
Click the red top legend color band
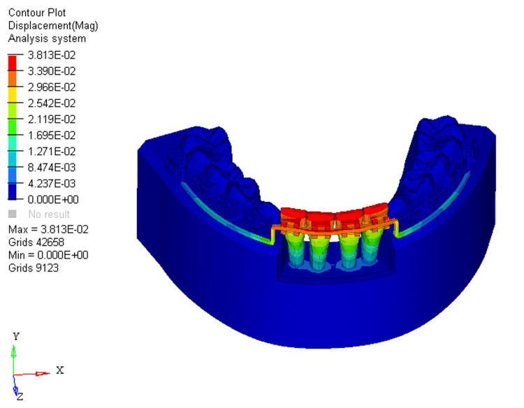pos(13,62)
